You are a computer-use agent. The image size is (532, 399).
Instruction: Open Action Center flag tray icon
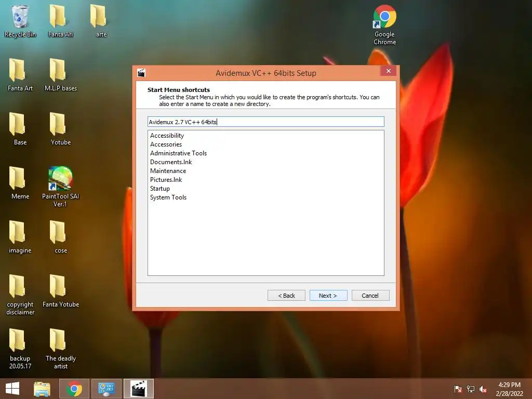pos(458,389)
